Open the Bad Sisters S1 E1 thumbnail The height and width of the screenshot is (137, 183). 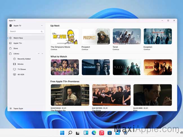(111, 95)
